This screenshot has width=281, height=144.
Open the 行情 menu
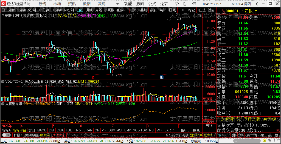pos(42,4)
